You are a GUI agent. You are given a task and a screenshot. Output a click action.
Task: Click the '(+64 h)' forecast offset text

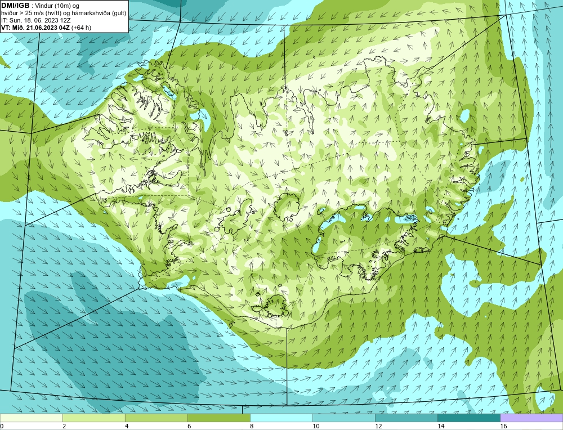(82, 27)
